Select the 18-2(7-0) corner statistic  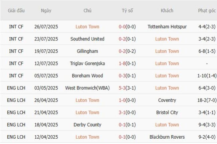207,100
